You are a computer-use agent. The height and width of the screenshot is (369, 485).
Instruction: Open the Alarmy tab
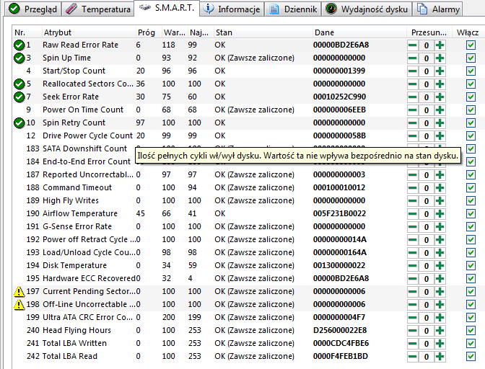tap(438, 9)
